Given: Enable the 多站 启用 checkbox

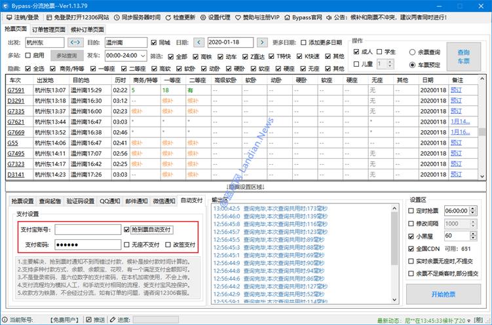Looking at the screenshot, I should click(28, 56).
